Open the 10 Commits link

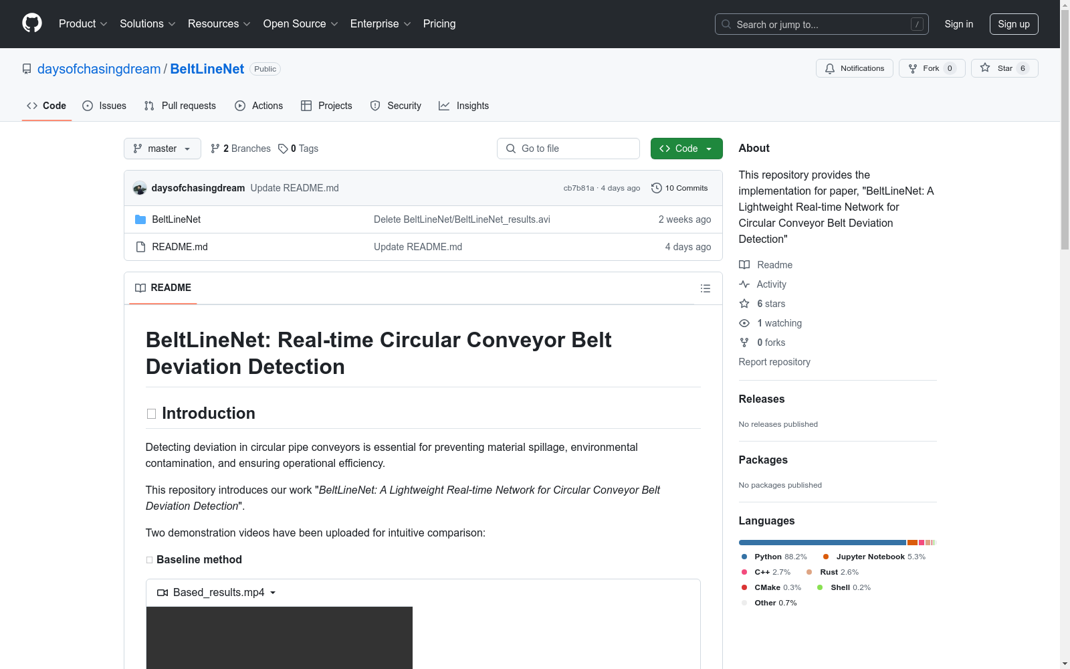(679, 188)
